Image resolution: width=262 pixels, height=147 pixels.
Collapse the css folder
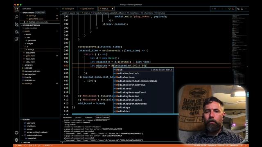pos(28,37)
